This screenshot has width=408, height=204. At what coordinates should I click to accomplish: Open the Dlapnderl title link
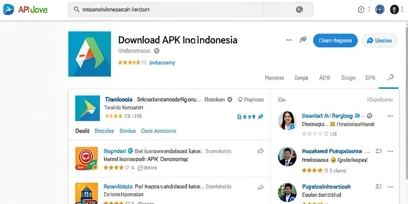coord(115,151)
